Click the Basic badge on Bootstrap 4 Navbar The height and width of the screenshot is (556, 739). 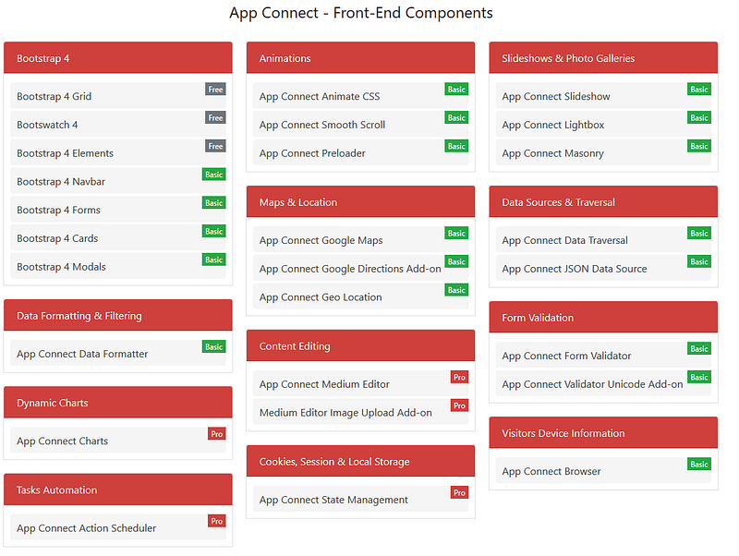[x=214, y=175]
